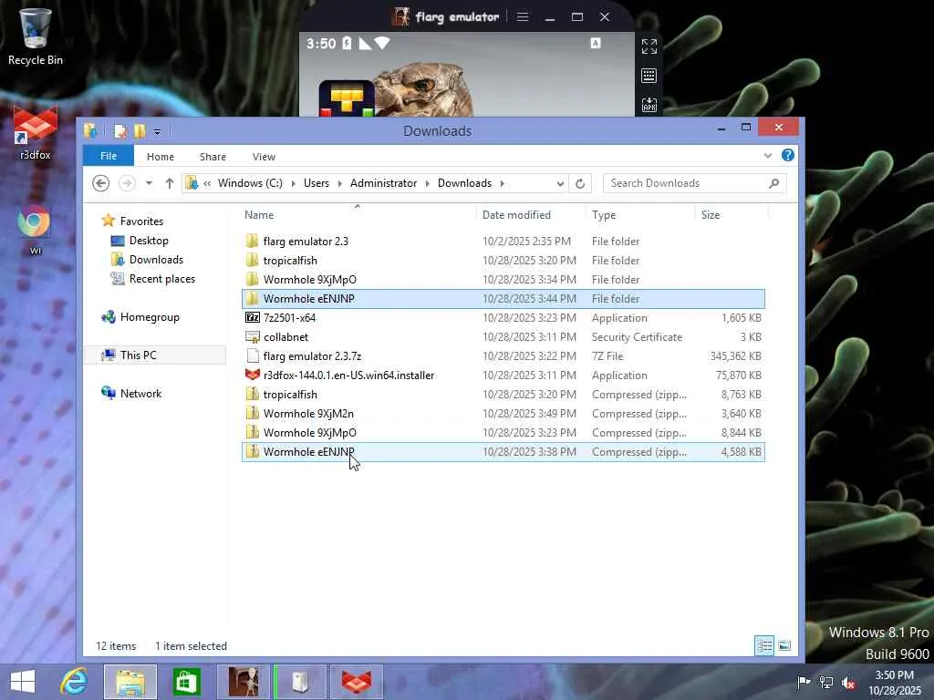Click the network tray icon
The width and height of the screenshot is (934, 700).
[826, 683]
